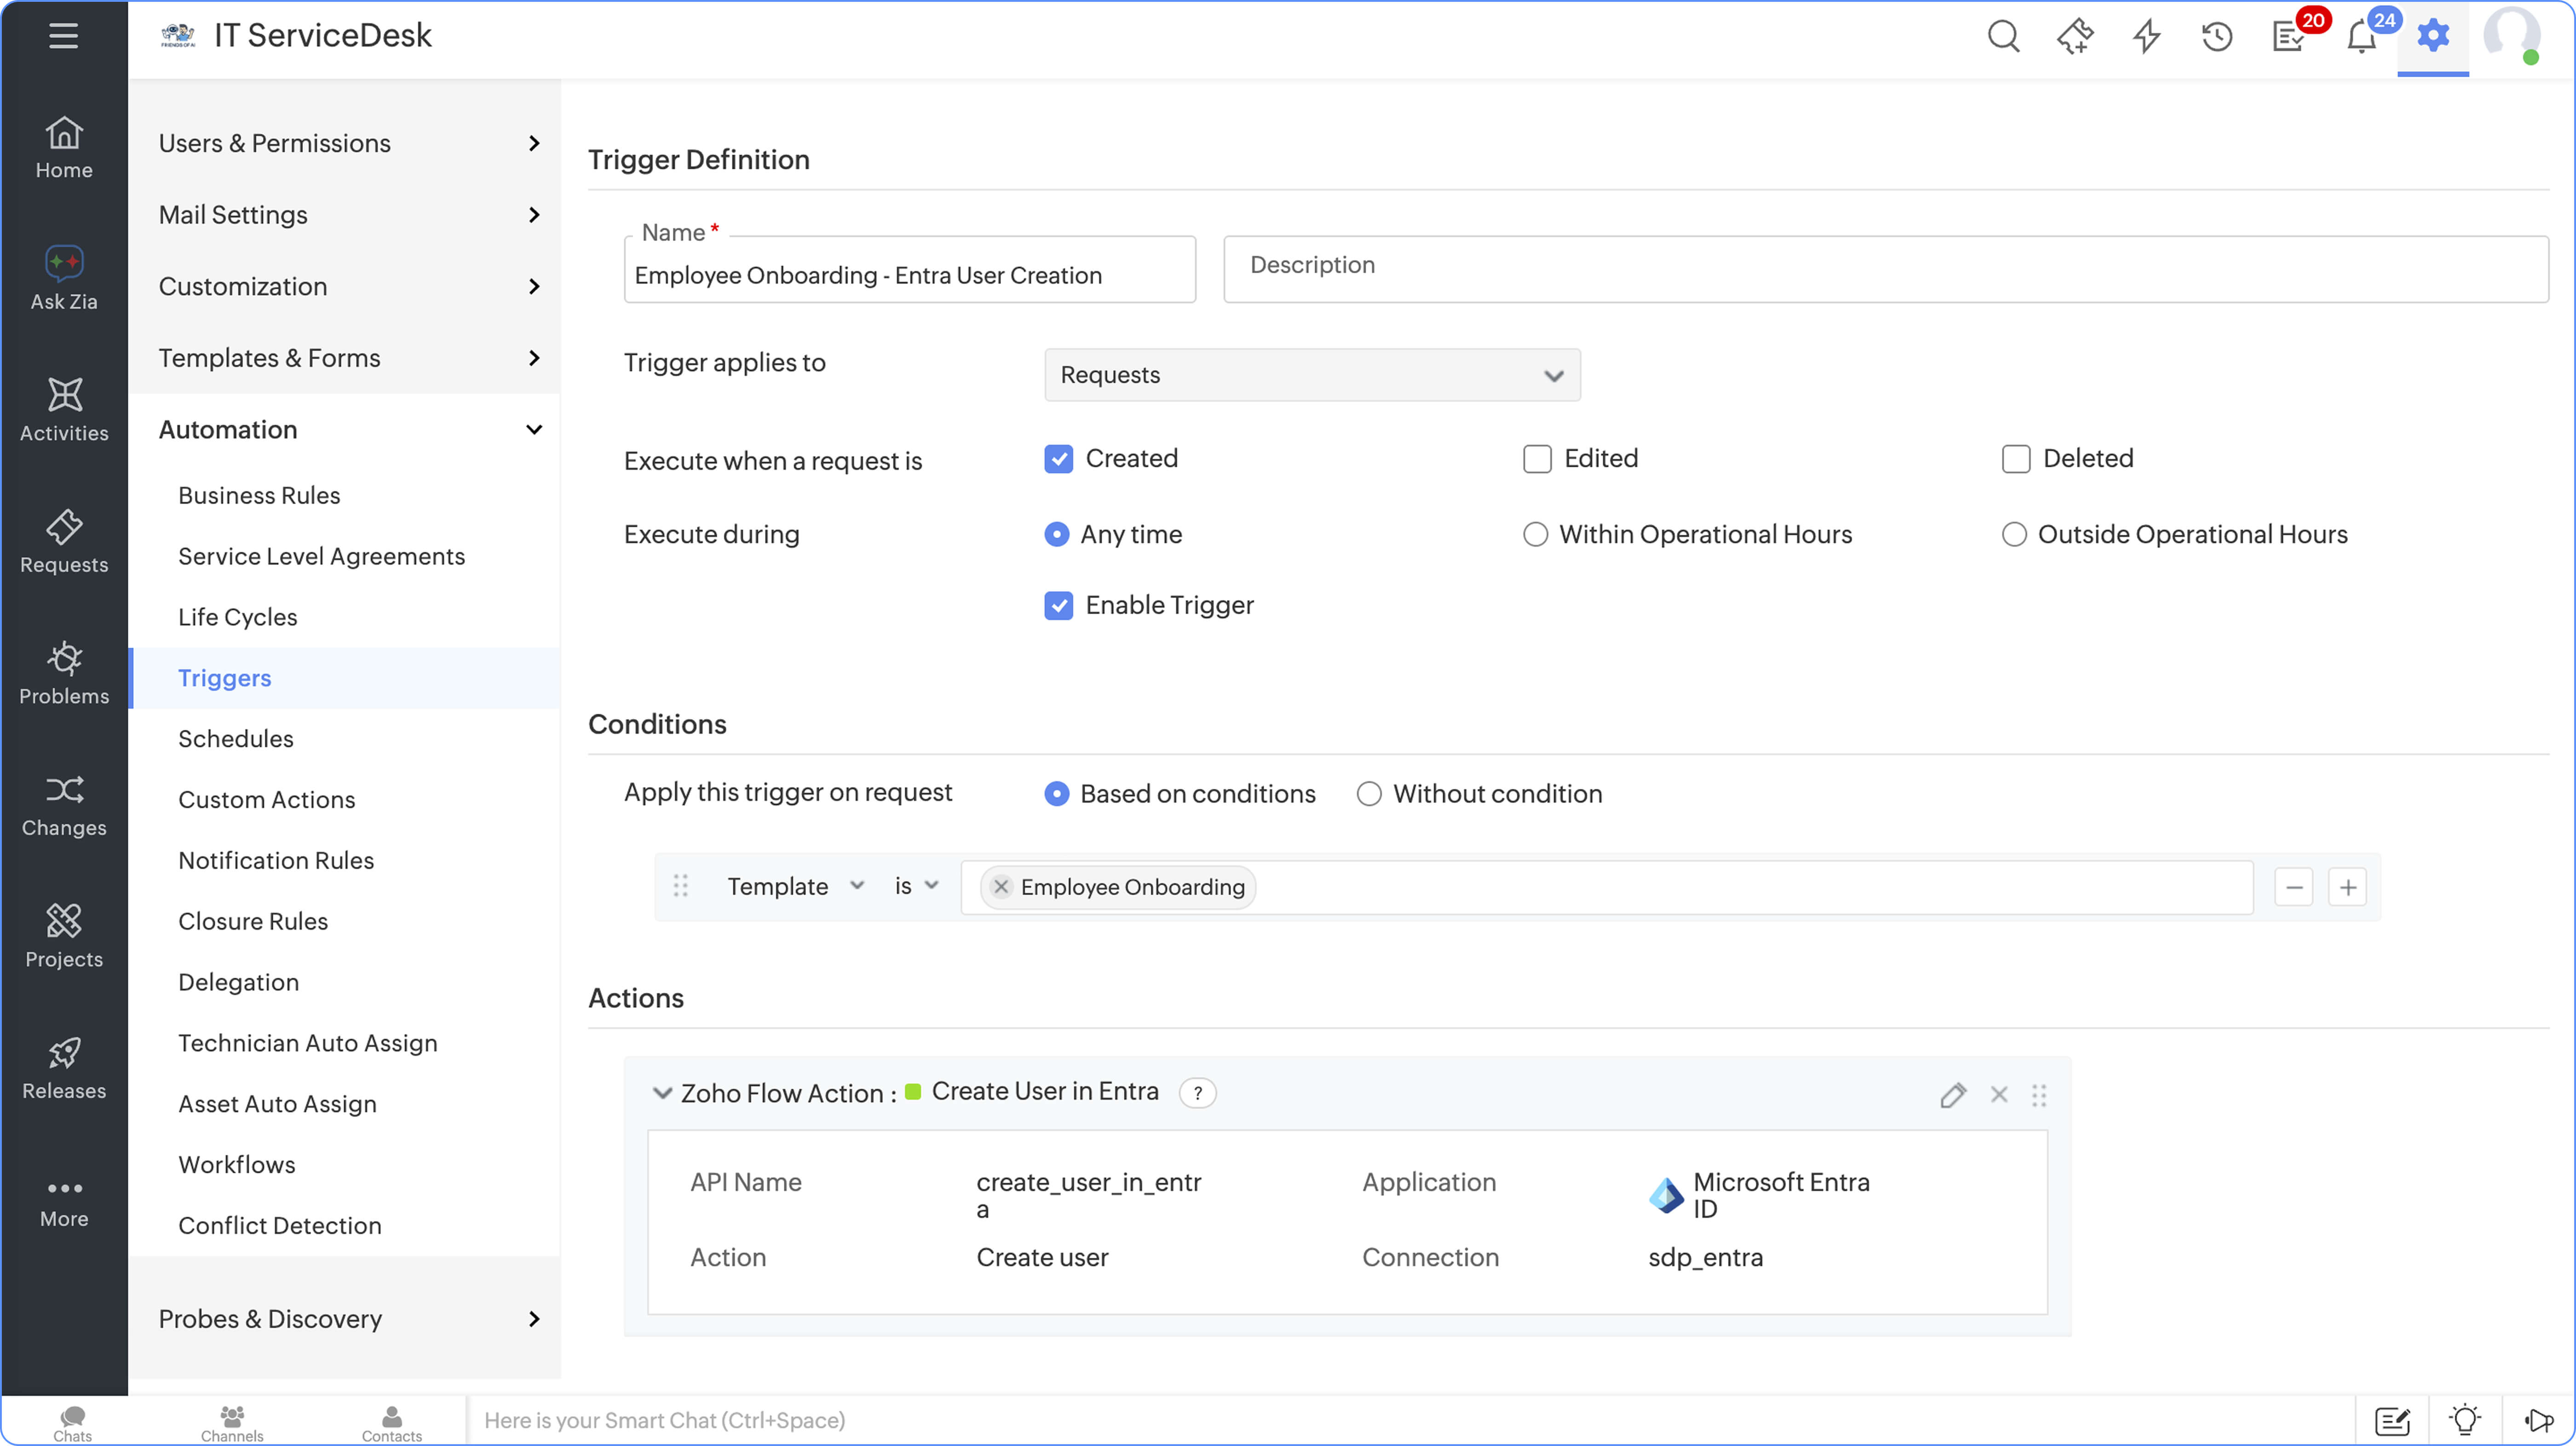Uncheck the Enable Trigger checkbox

[x=1058, y=606]
